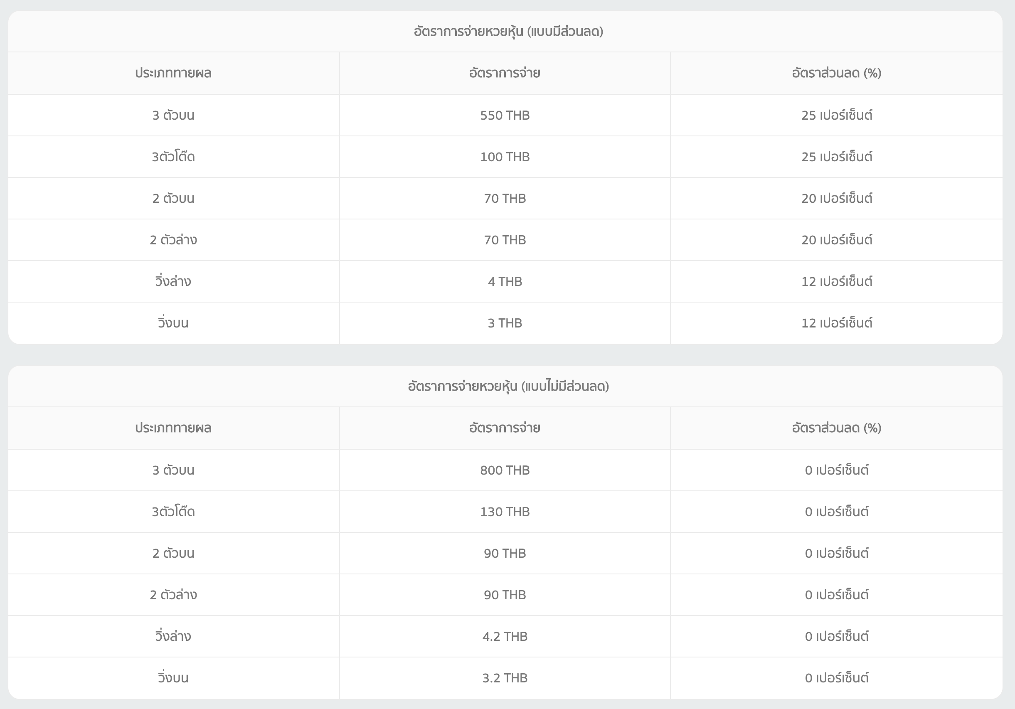Select the 3.2 THB payout cell
Screen dimensions: 1015x709
(505, 678)
